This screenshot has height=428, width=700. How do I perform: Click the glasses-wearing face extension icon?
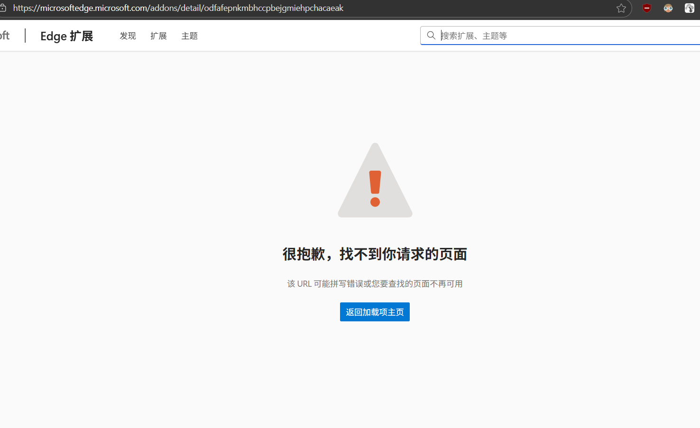pyautogui.click(x=668, y=8)
